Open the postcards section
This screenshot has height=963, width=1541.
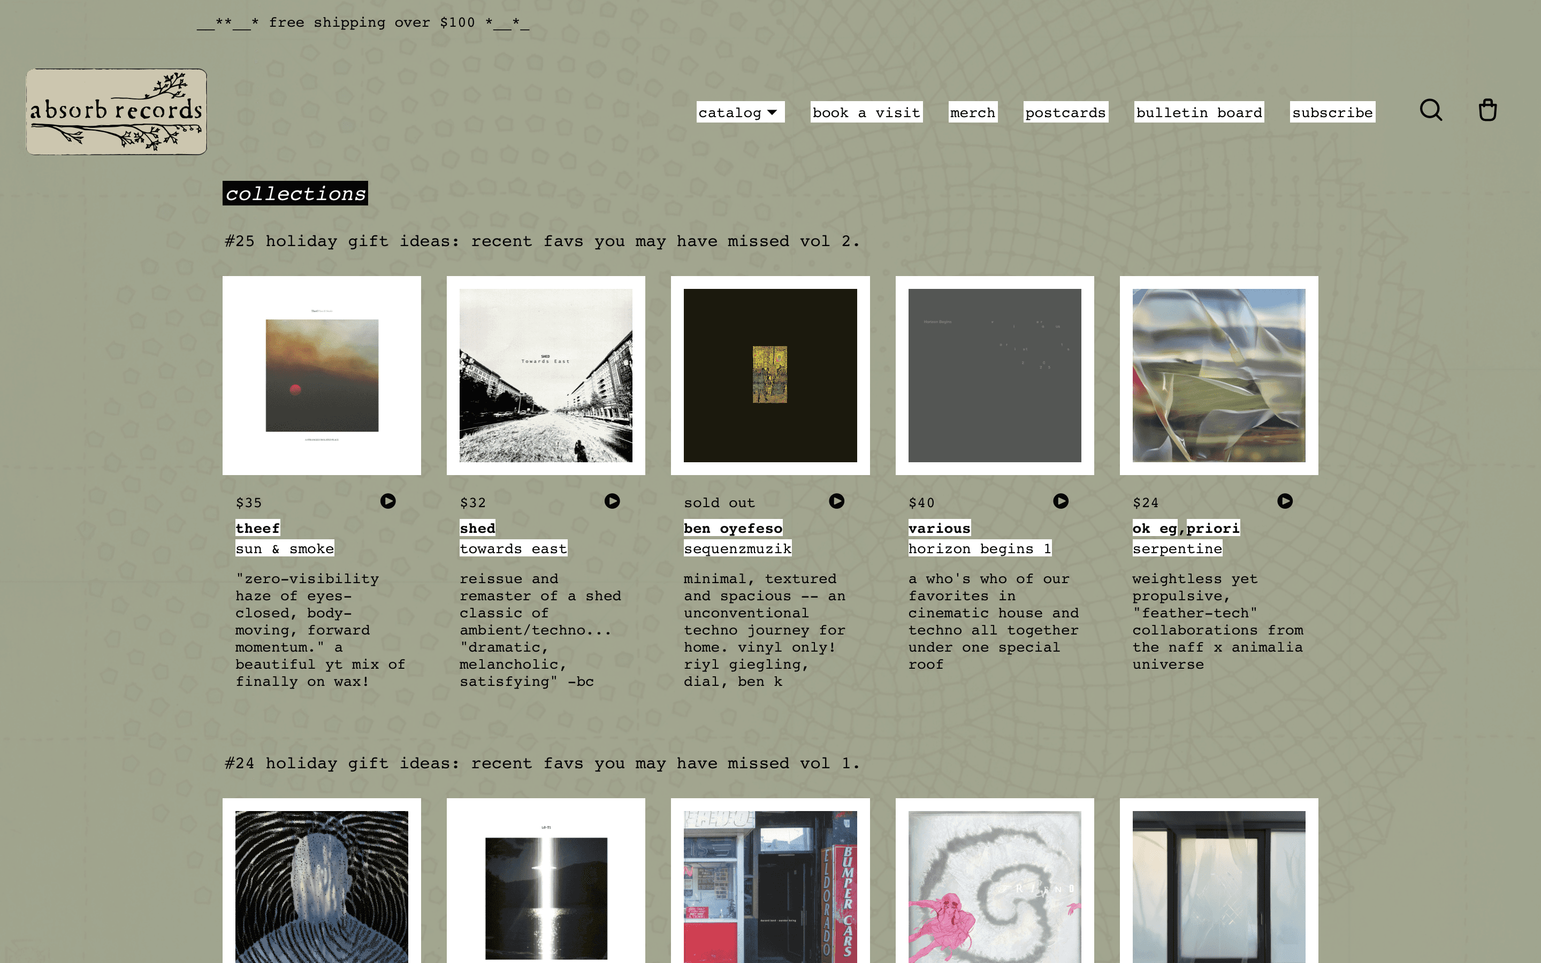(1065, 113)
